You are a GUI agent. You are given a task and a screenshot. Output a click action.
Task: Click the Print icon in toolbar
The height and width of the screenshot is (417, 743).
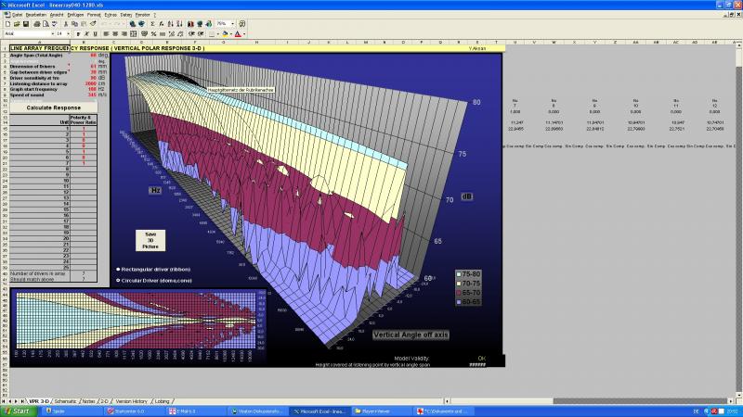pos(36,24)
